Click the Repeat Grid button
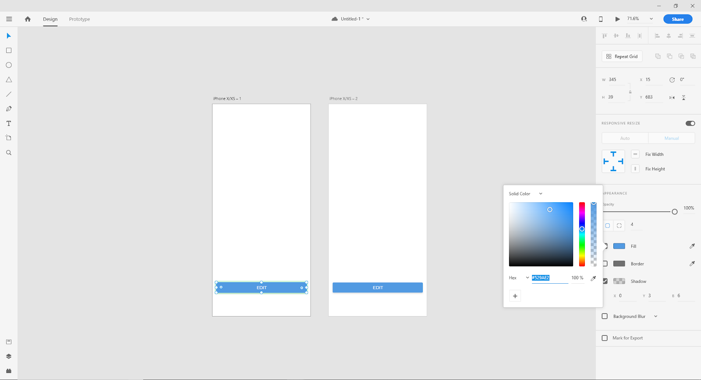 pos(622,56)
